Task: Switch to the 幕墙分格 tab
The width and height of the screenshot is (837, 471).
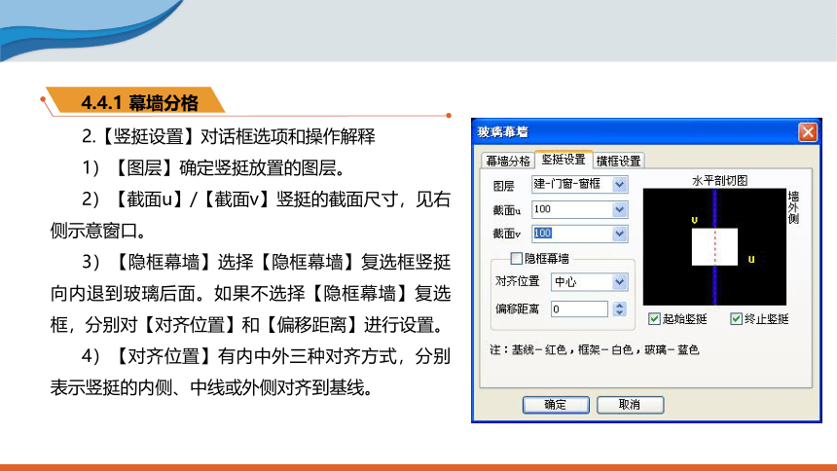Action: click(508, 161)
